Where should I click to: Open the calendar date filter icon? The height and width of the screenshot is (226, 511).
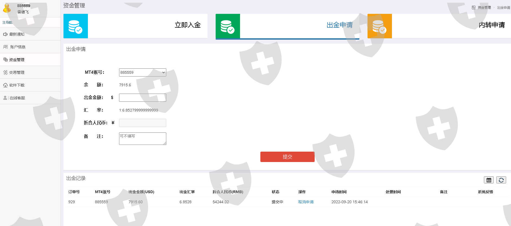pyautogui.click(x=488, y=180)
